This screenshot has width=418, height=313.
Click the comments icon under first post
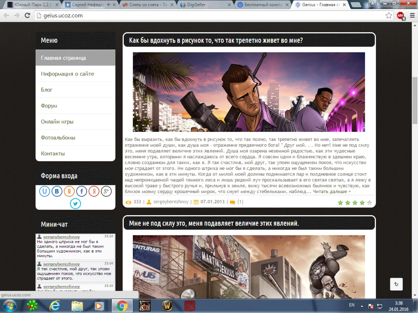point(233,202)
